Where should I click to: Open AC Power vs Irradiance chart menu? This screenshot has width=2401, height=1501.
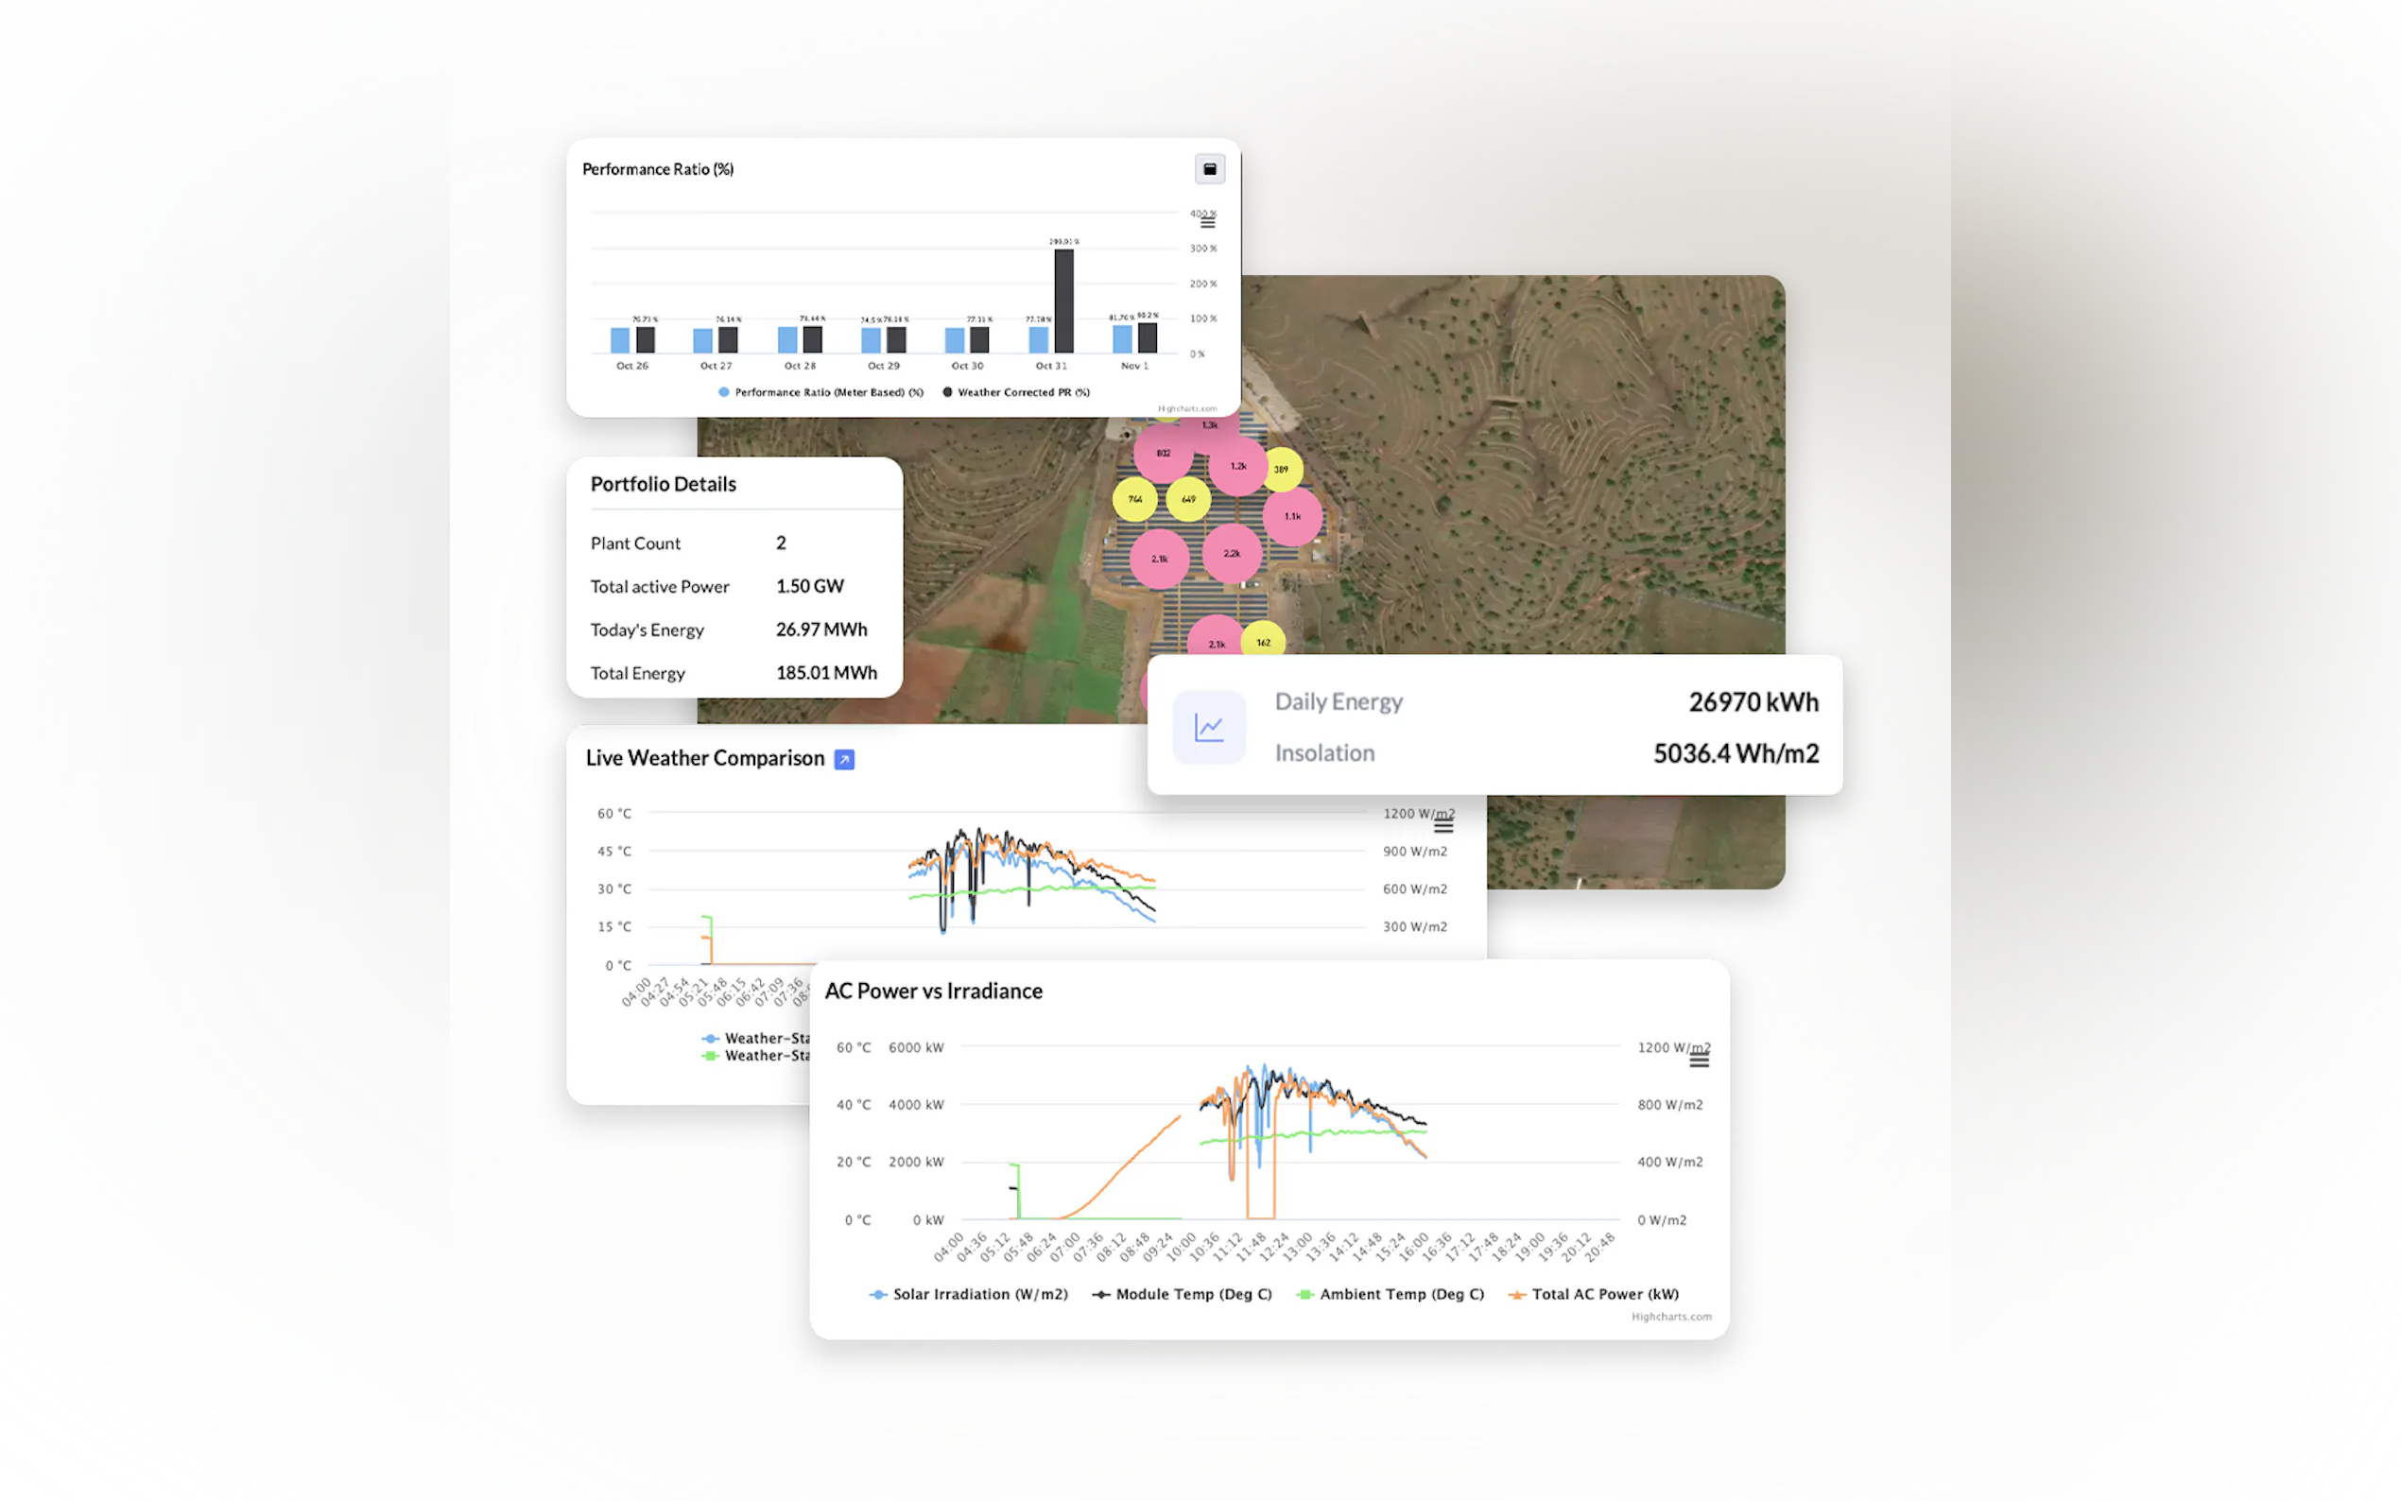click(x=1699, y=1061)
